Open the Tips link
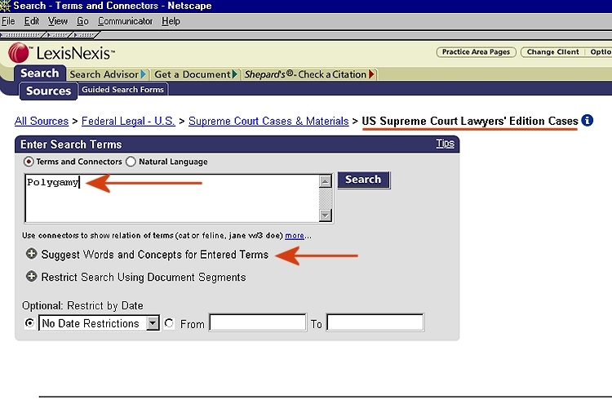Image resolution: width=612 pixels, height=400 pixels. point(445,144)
